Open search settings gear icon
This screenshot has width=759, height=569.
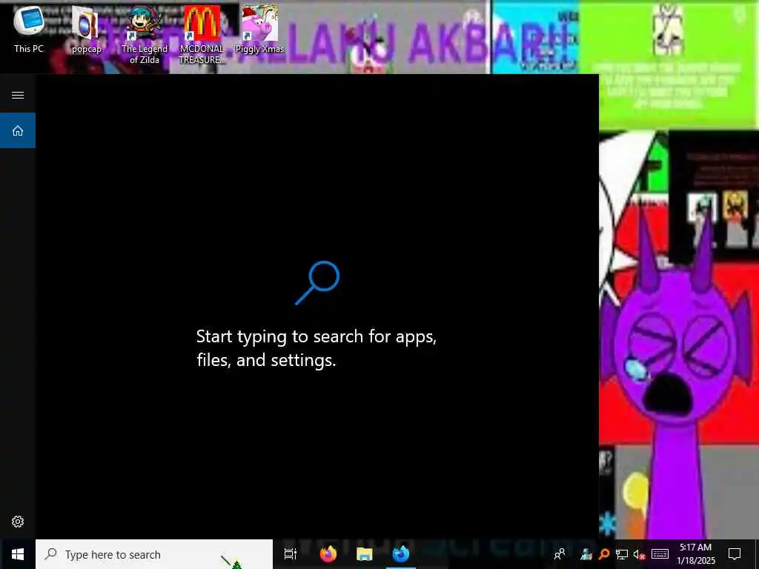[18, 522]
